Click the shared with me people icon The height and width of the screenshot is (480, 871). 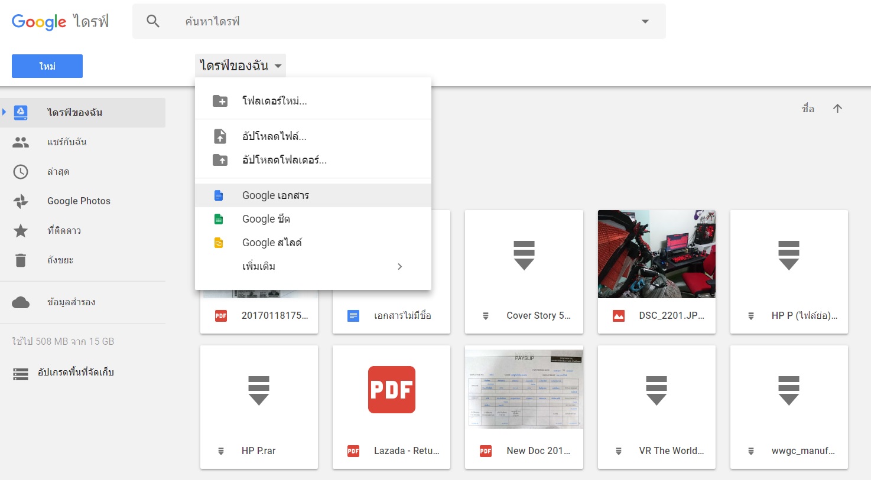coord(21,142)
